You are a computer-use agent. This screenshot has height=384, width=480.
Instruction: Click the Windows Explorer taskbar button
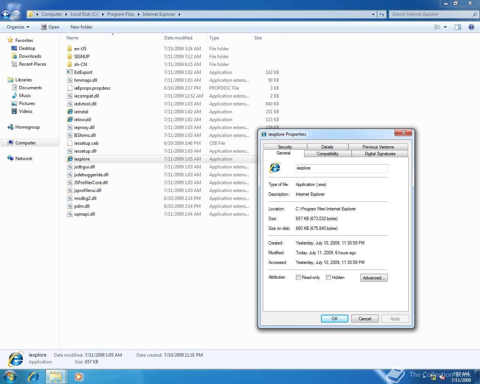[56, 376]
